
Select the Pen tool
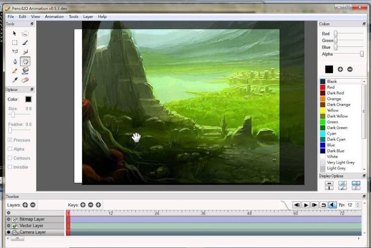15,62
